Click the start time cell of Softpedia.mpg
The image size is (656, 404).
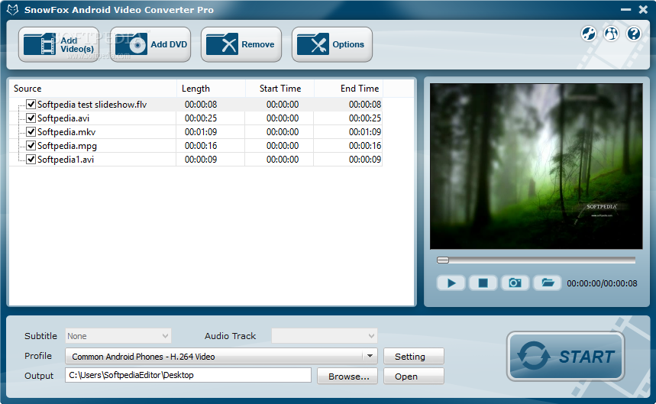point(283,146)
